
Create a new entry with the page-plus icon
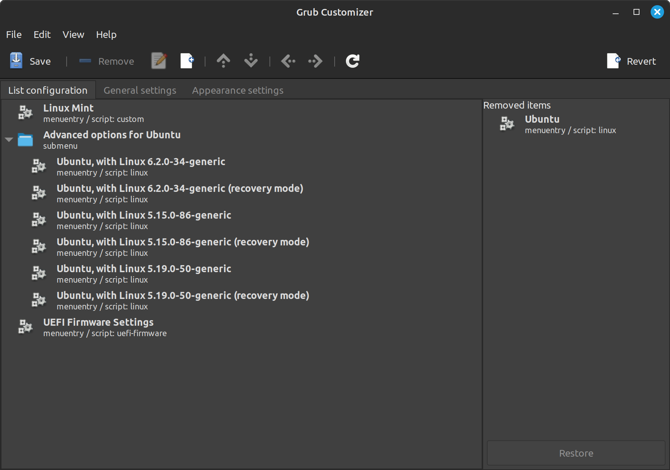pyautogui.click(x=187, y=61)
